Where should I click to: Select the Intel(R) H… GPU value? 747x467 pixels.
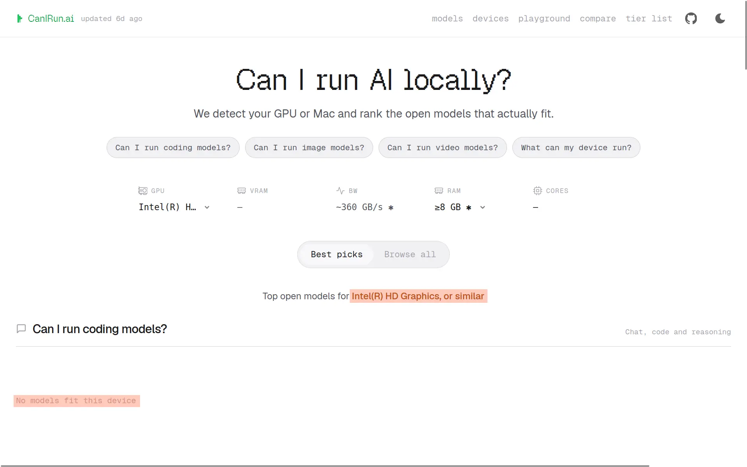[167, 207]
